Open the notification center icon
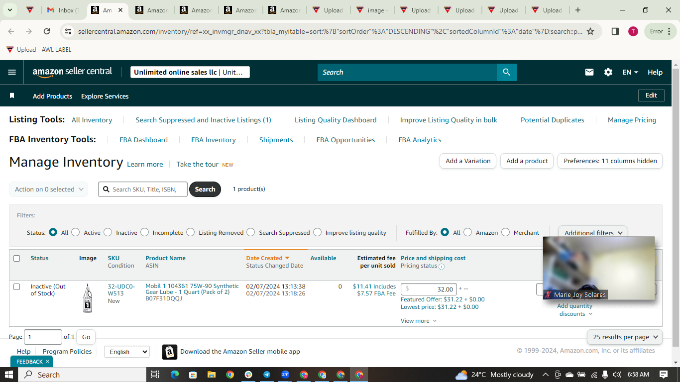The width and height of the screenshot is (680, 382). (x=663, y=375)
